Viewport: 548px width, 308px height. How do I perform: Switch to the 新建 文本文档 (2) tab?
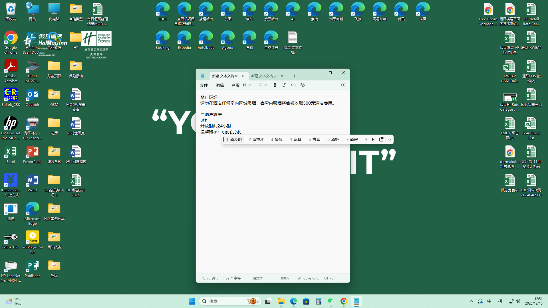pos(264,76)
